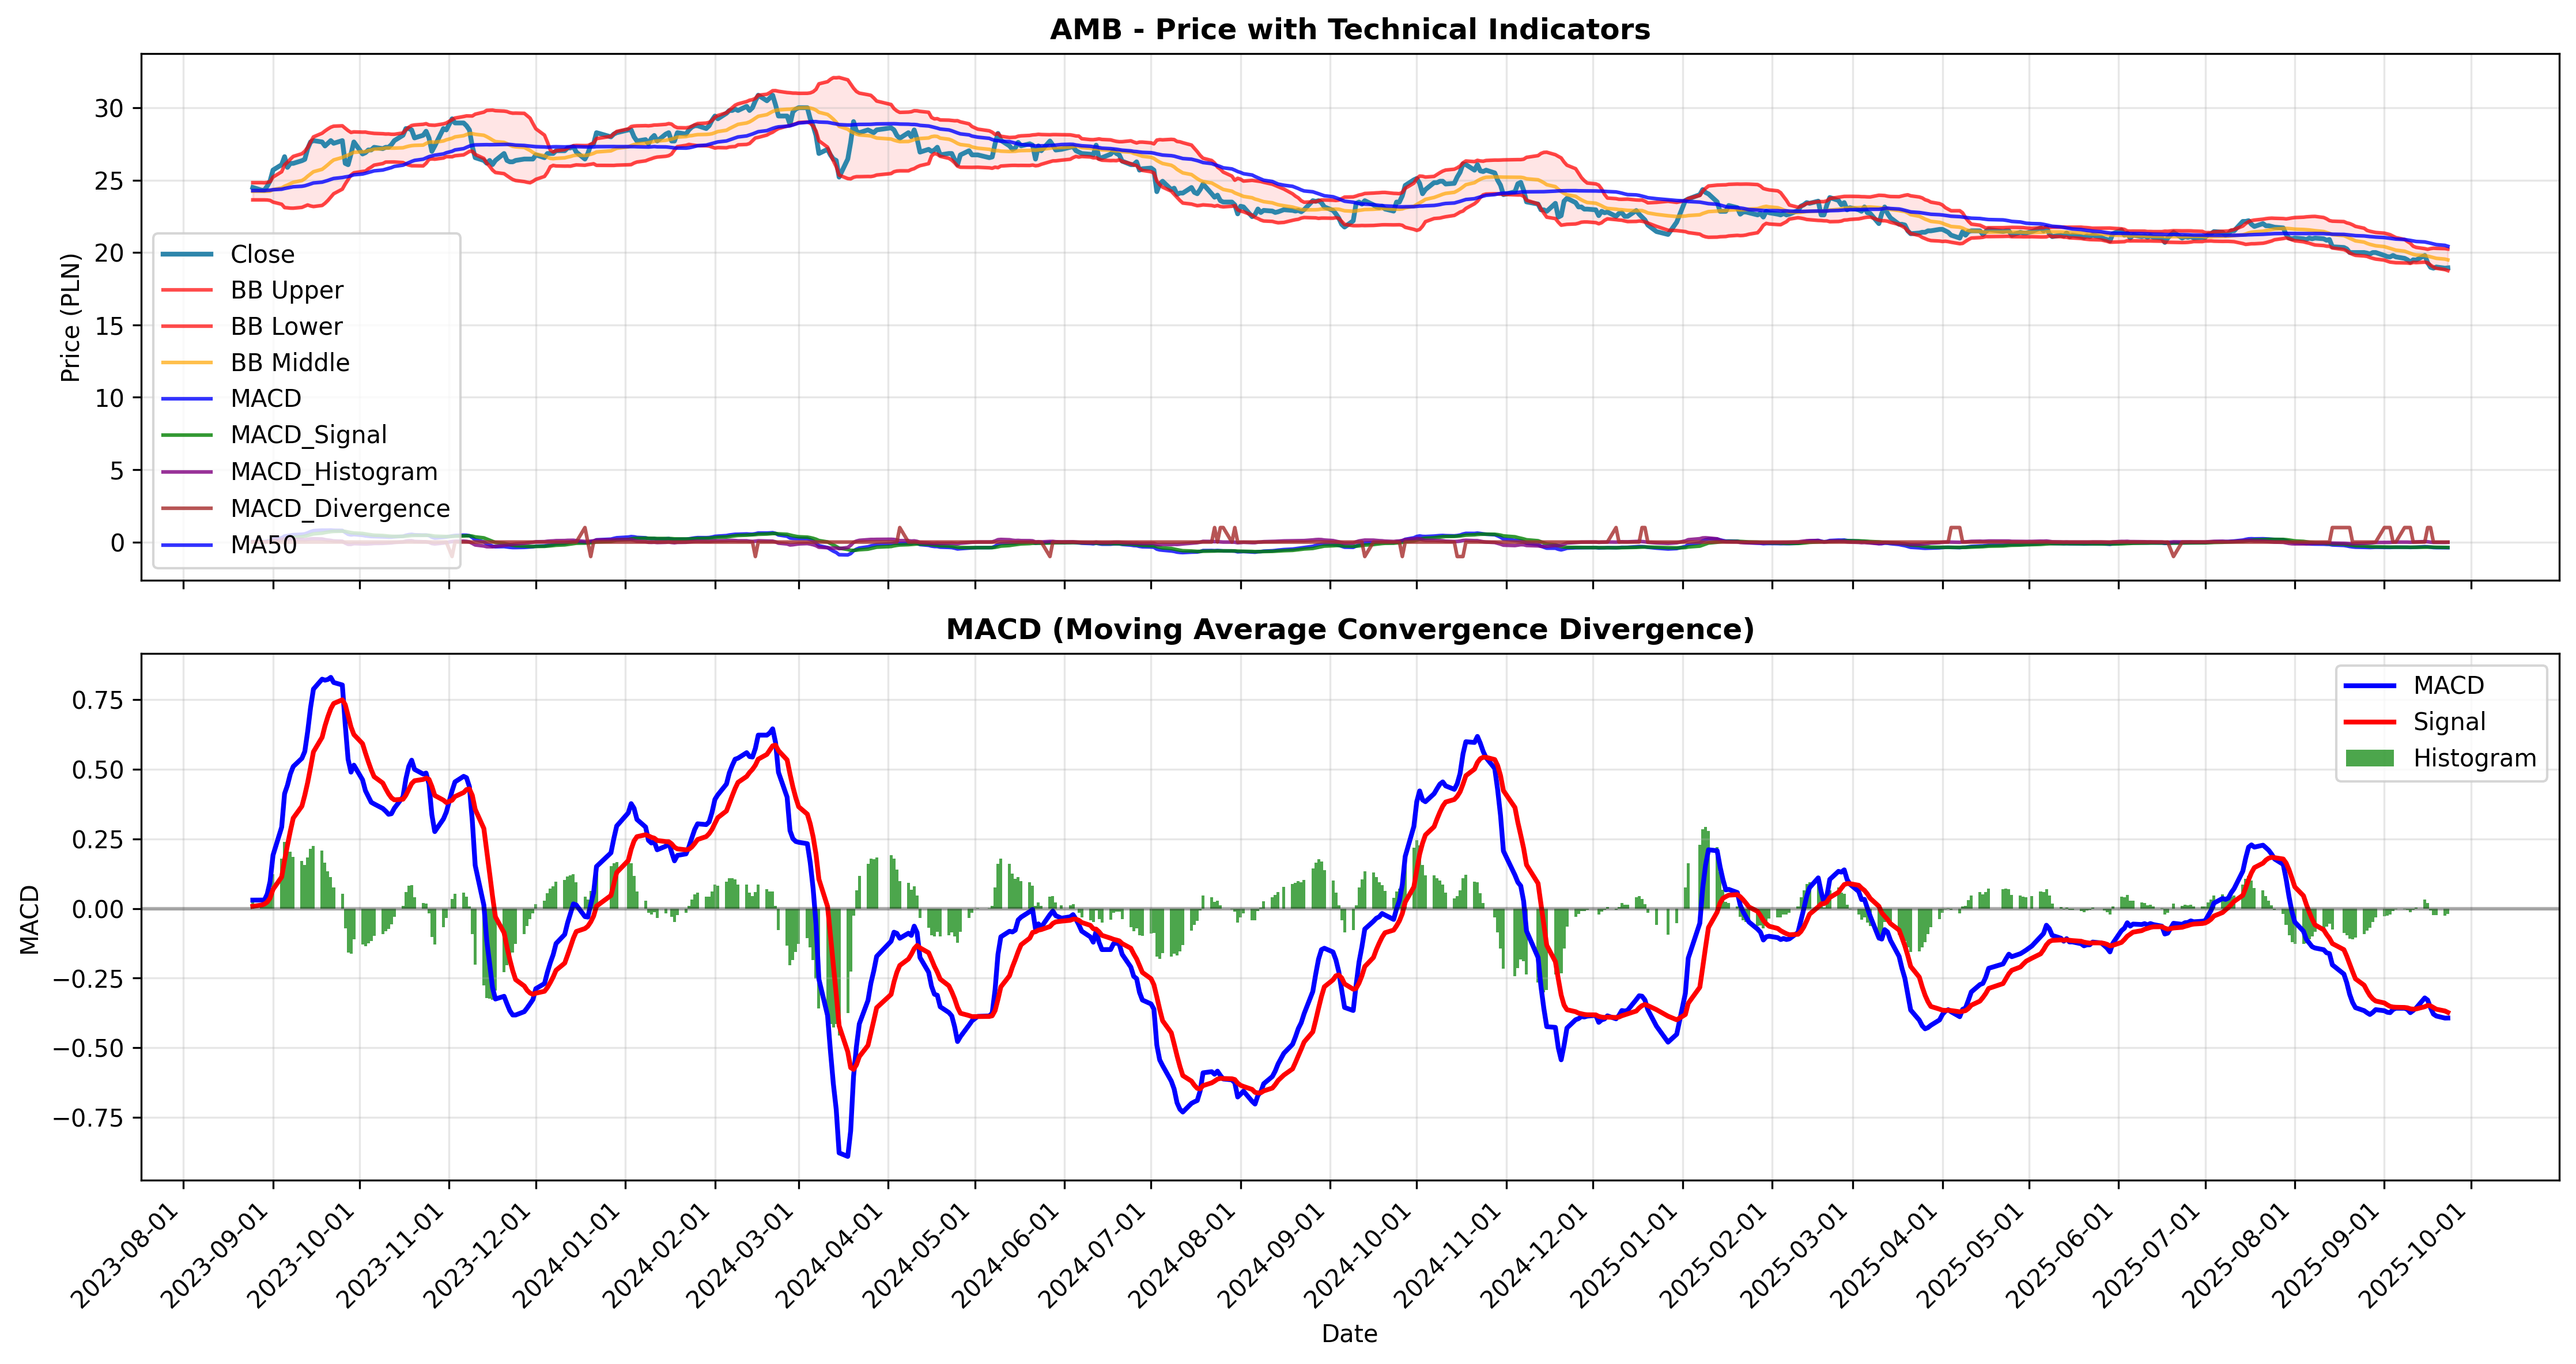The height and width of the screenshot is (1364, 2576).
Task: Click the MACD axis tick label '0.50'
Action: (x=98, y=770)
